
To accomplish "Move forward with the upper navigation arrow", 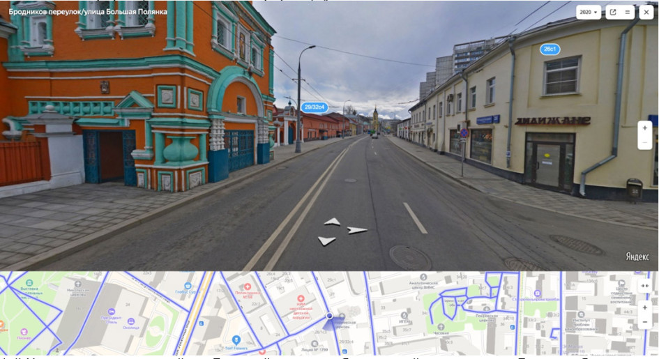I will tap(333, 222).
